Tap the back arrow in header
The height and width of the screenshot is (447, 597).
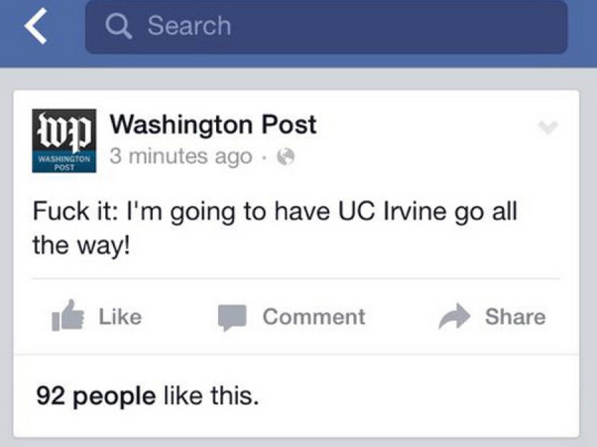36,26
